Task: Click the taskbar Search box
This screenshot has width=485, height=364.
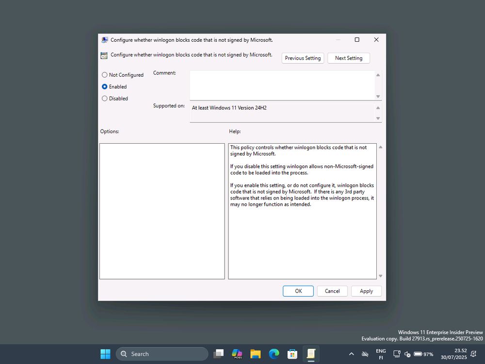Action: coord(162,354)
